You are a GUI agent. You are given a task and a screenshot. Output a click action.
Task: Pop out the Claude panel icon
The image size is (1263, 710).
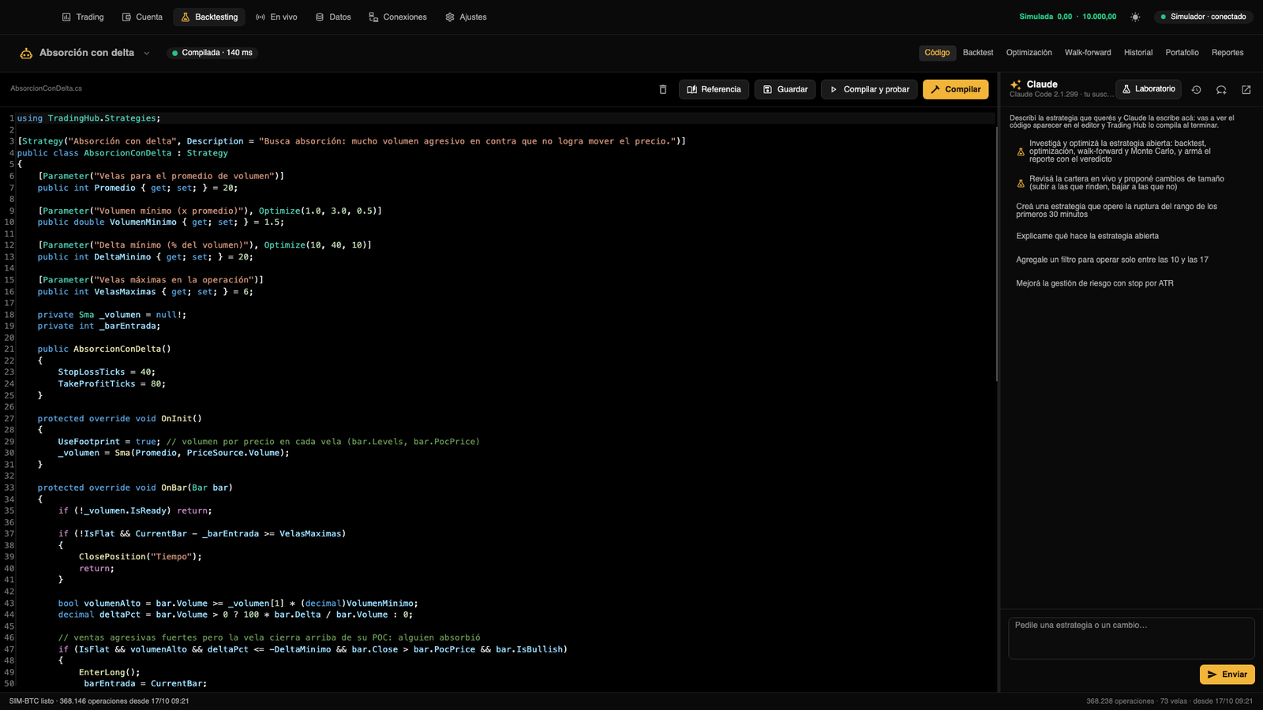point(1246,89)
